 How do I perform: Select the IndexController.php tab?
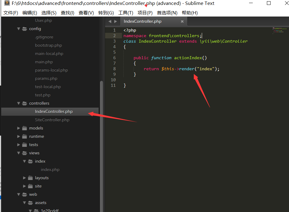tap(154, 21)
